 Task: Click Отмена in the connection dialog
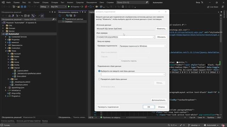click(x=161, y=107)
